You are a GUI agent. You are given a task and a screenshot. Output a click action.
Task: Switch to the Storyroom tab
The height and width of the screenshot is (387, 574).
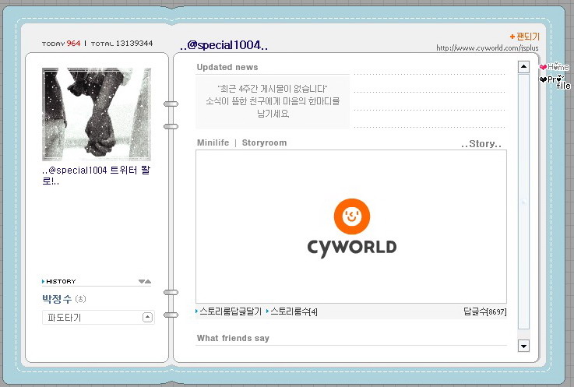264,142
